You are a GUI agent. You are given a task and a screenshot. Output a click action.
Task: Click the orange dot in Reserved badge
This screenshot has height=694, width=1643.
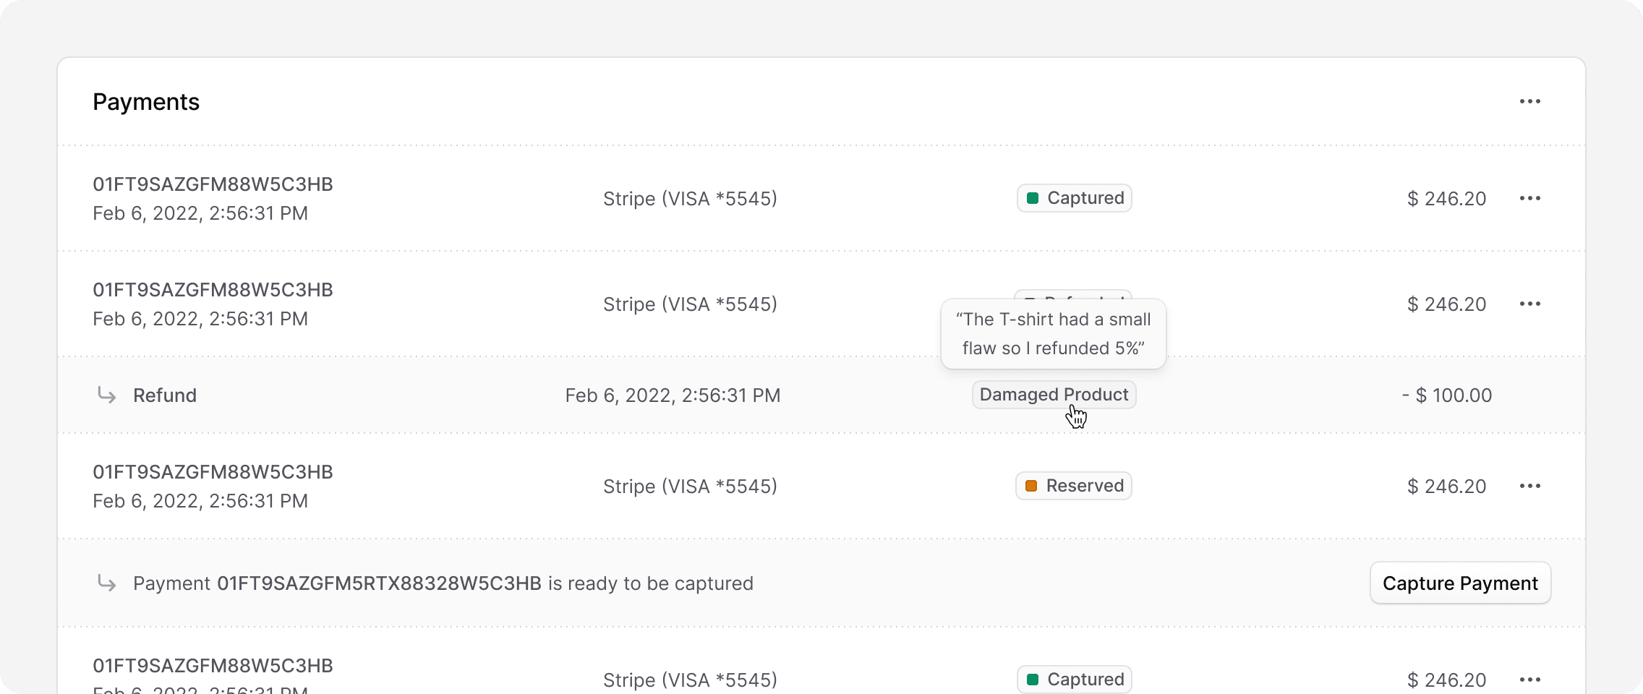[1032, 486]
